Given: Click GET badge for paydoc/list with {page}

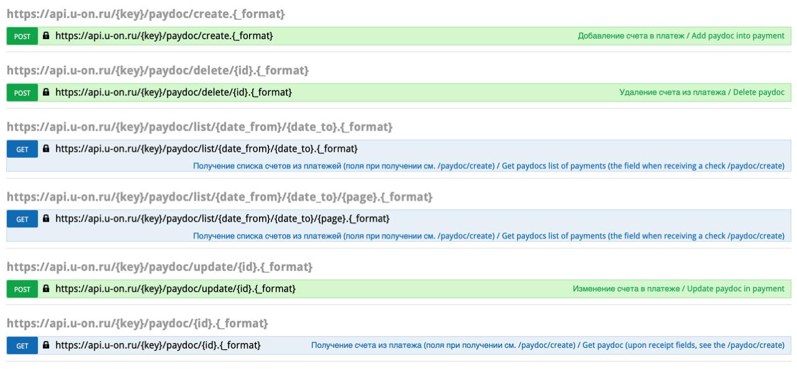Looking at the screenshot, I should (22, 219).
